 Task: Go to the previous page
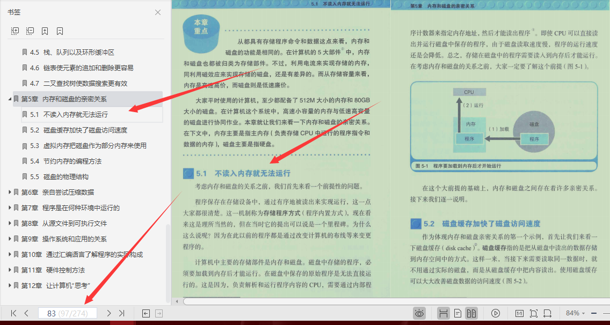point(26,313)
